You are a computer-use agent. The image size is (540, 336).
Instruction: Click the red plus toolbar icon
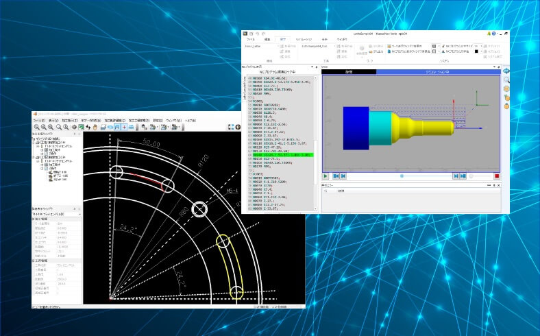click(123, 127)
